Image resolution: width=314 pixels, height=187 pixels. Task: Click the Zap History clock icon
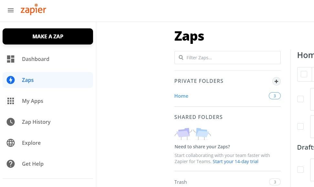(x=11, y=122)
